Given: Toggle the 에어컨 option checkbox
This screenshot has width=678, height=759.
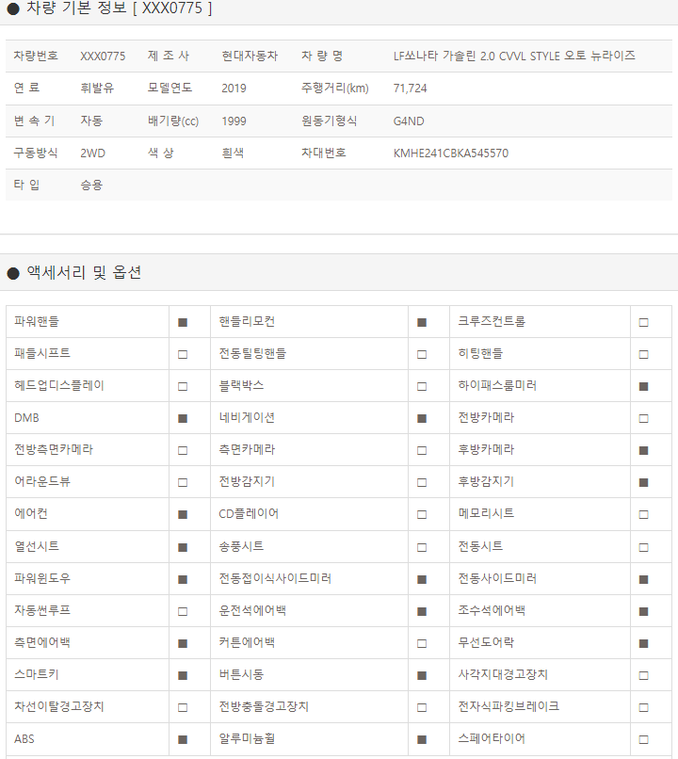Looking at the screenshot, I should click(183, 514).
